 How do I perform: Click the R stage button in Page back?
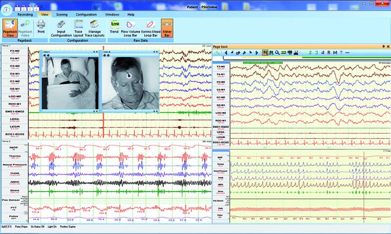[329, 52]
